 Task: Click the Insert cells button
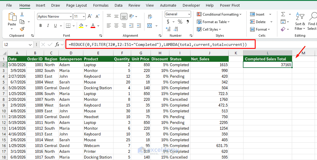(x=257, y=14)
